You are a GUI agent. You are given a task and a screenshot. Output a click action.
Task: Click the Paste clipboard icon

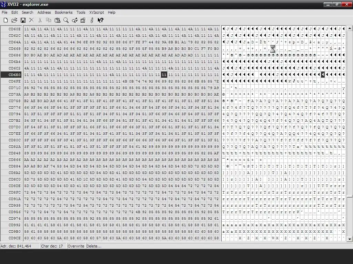[x=58, y=20]
